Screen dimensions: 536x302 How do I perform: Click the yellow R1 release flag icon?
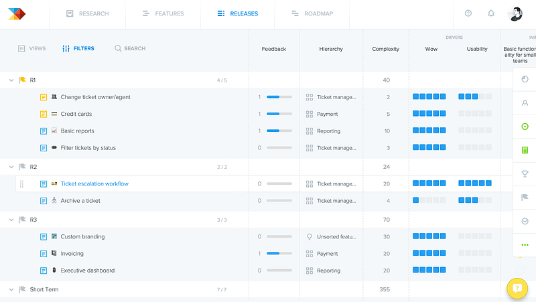pos(23,80)
